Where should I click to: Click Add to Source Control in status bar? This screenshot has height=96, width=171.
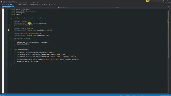click(165, 95)
